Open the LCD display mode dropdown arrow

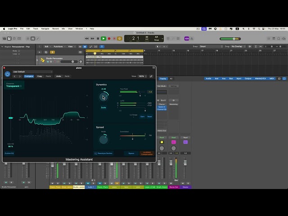pyautogui.click(x=162, y=39)
